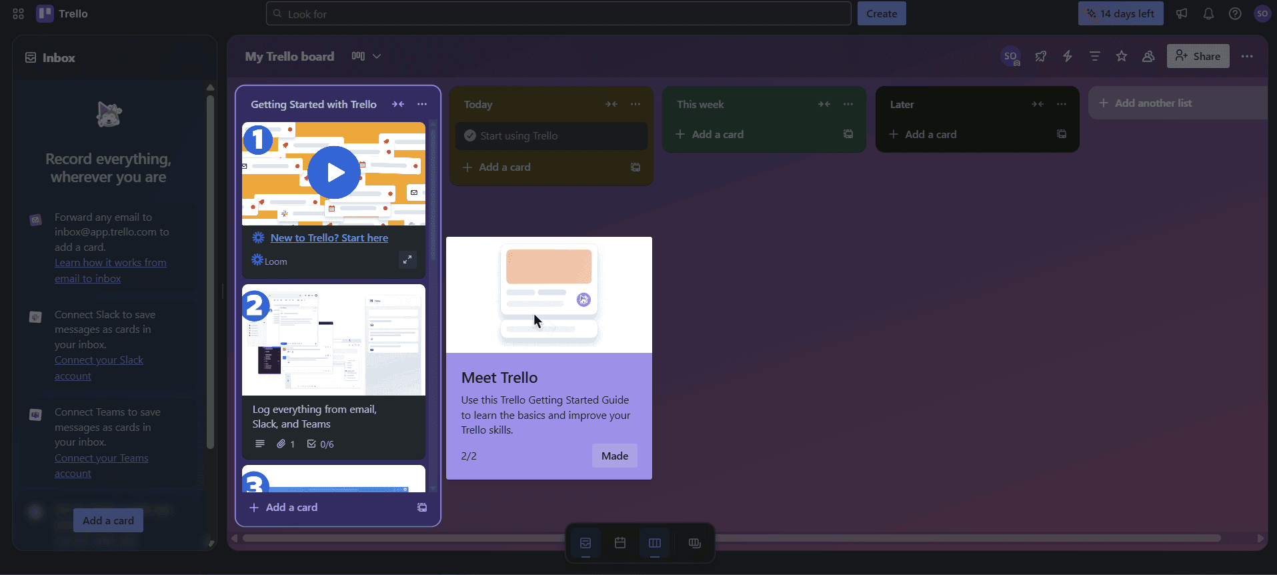Share the board

(x=1198, y=57)
